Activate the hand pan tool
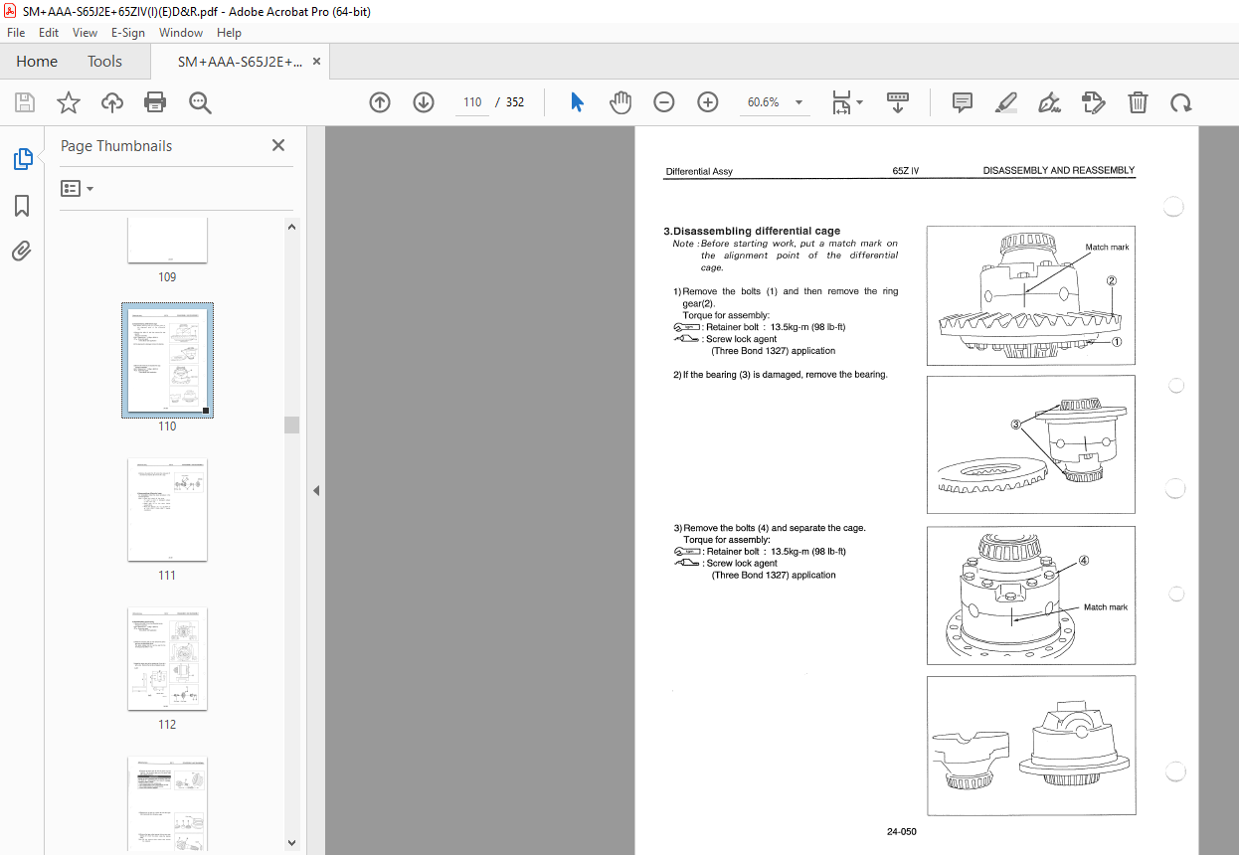Screen dimensions: 1239x855 point(620,102)
